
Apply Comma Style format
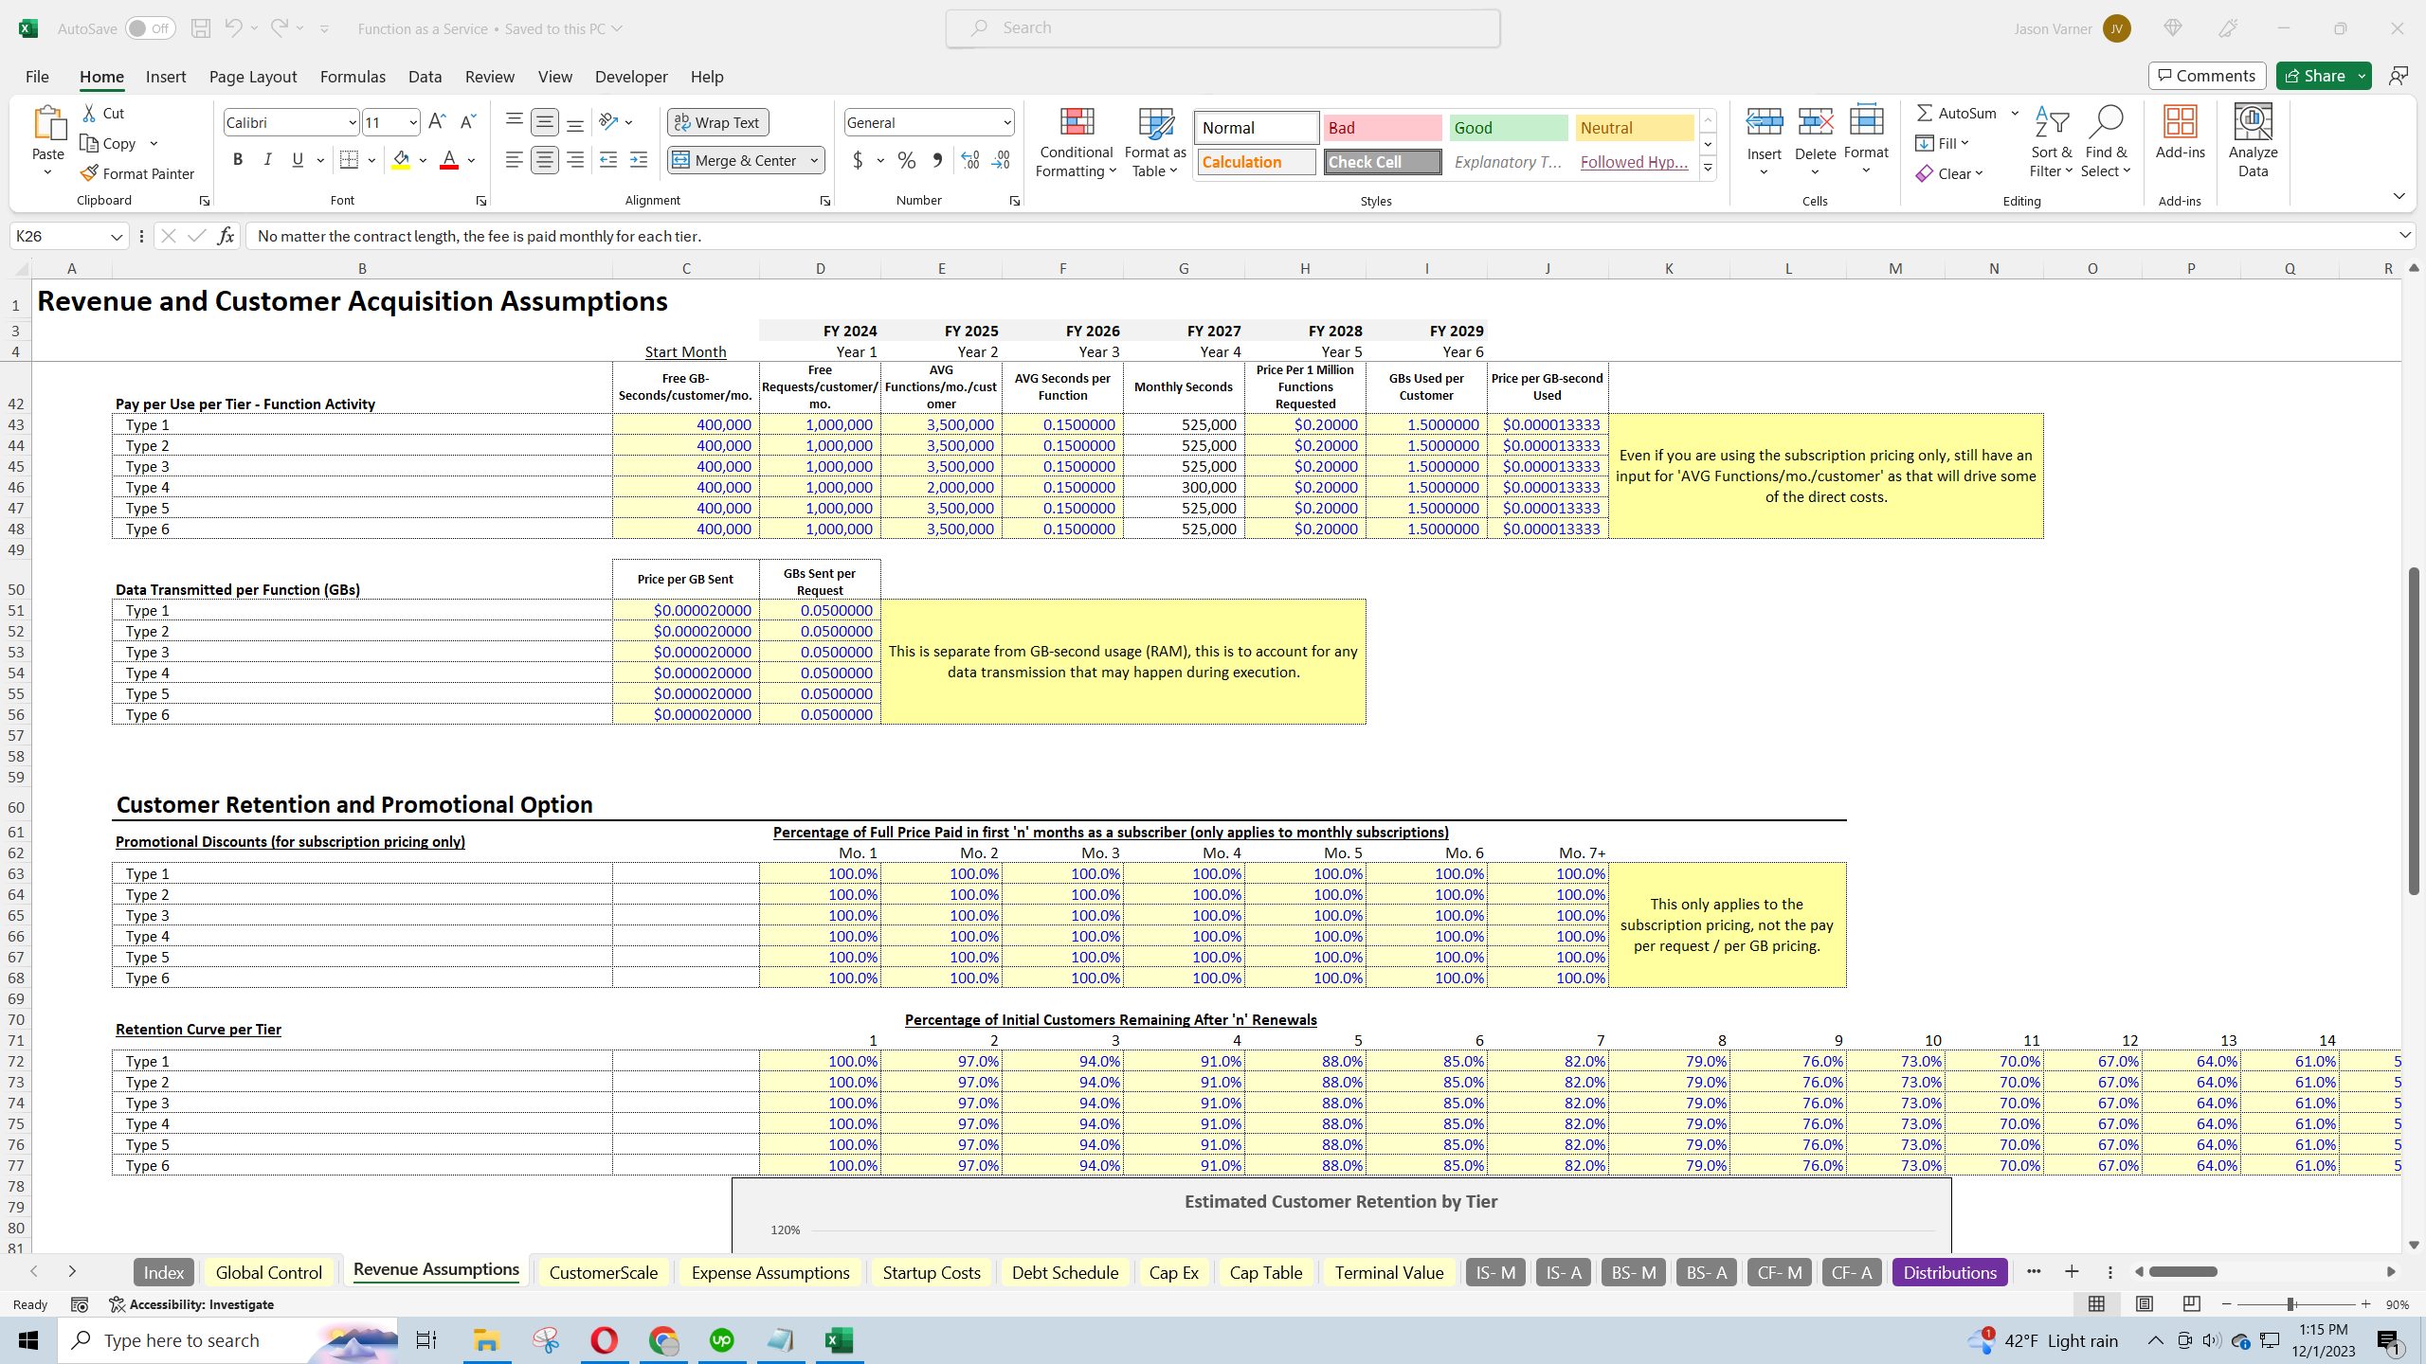pos(937,160)
